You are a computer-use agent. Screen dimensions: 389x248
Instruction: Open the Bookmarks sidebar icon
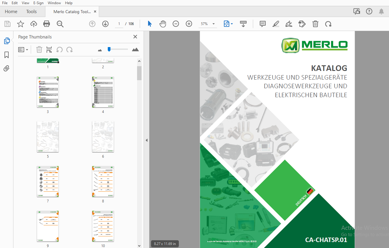[x=7, y=55]
